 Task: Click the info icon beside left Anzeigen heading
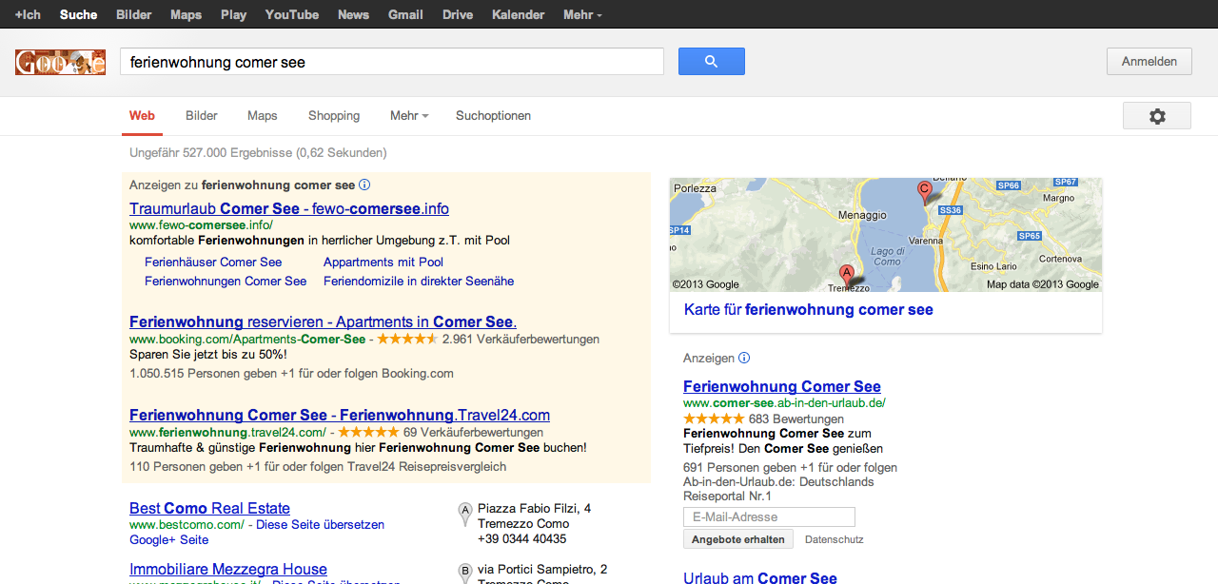coord(364,185)
